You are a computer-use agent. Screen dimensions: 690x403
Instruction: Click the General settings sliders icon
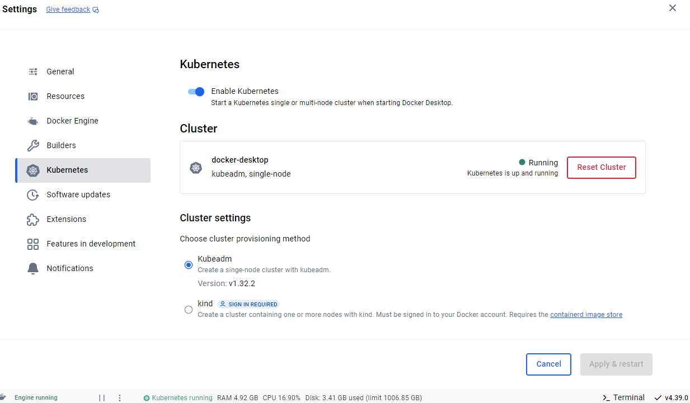pos(33,72)
